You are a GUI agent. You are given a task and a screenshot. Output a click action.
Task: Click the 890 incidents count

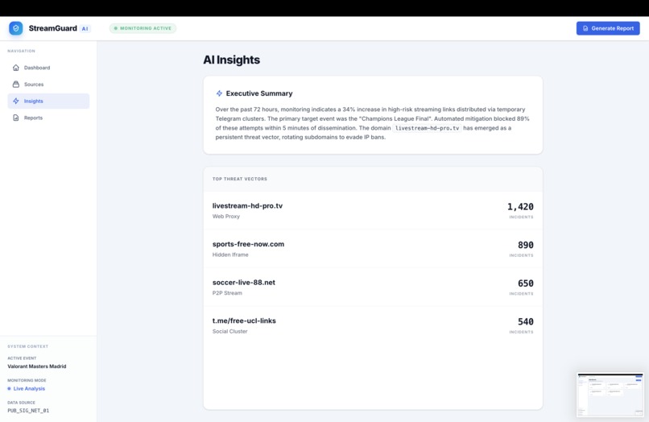click(x=525, y=245)
